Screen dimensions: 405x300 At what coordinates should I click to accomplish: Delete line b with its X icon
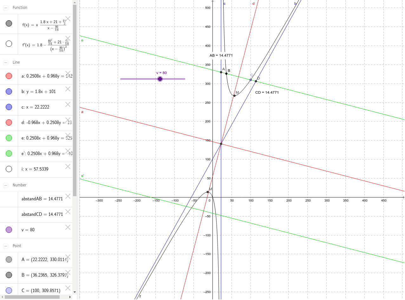point(68,89)
